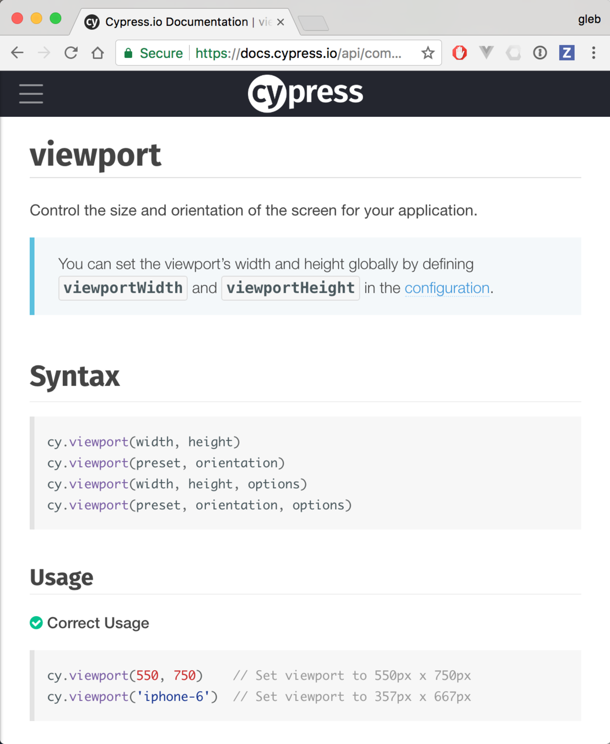Image resolution: width=610 pixels, height=744 pixels.
Task: Click the Correct Usage label
Action: (98, 623)
